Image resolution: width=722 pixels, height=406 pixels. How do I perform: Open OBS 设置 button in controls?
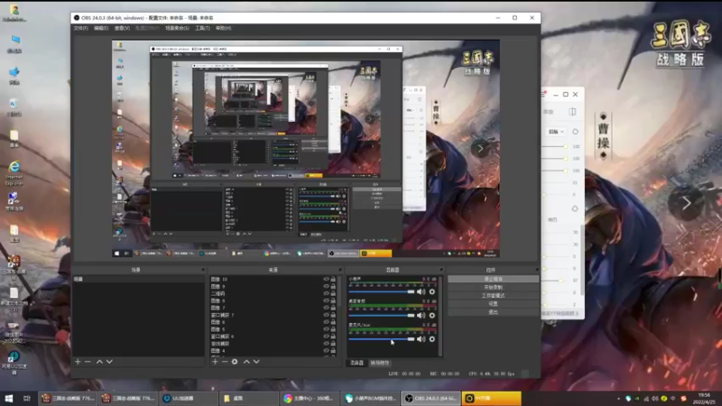coord(493,304)
